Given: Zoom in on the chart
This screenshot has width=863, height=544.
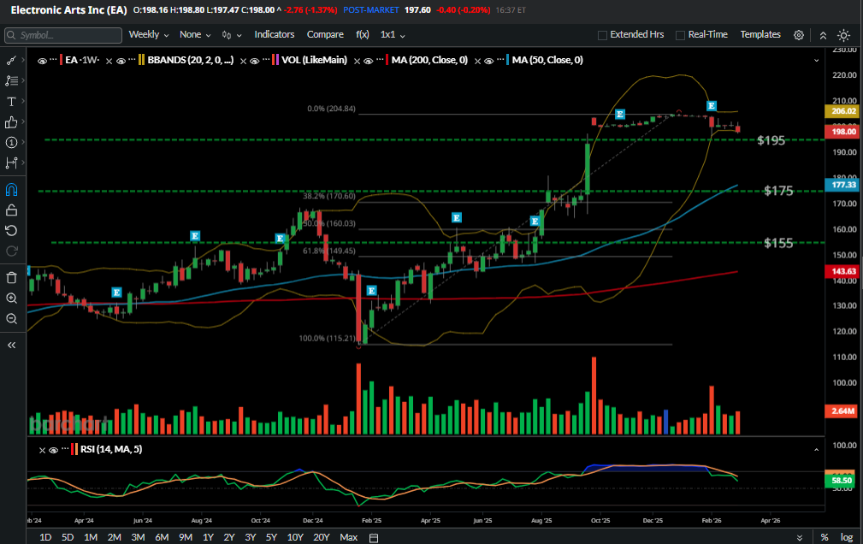Looking at the screenshot, I should coord(11,299).
